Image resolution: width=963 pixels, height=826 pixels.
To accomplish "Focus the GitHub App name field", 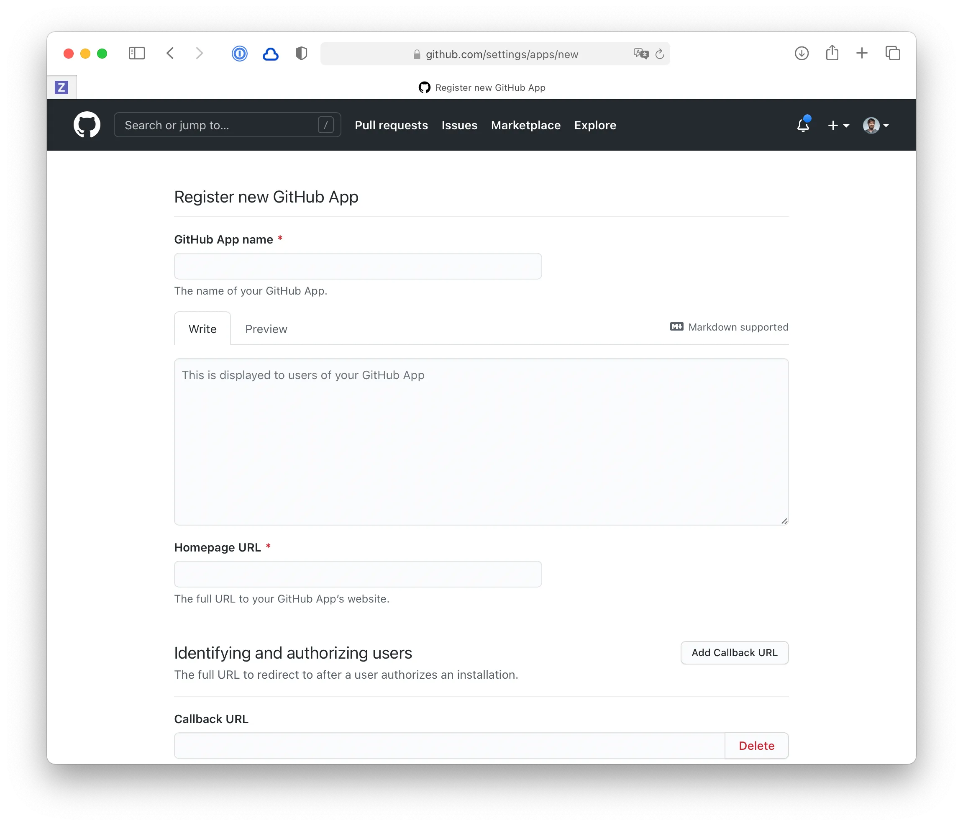I will coord(358,266).
